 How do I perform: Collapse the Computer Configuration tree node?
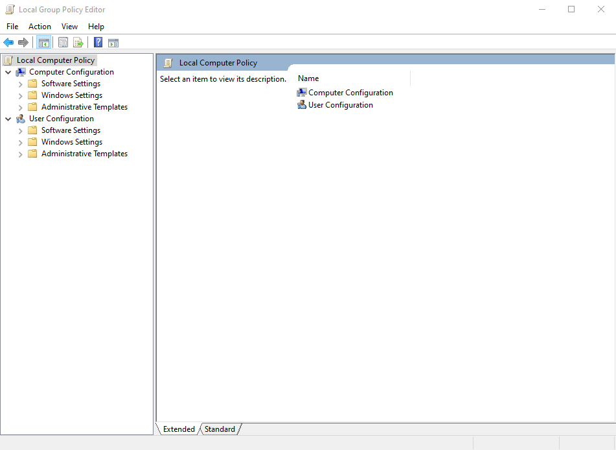click(x=8, y=73)
